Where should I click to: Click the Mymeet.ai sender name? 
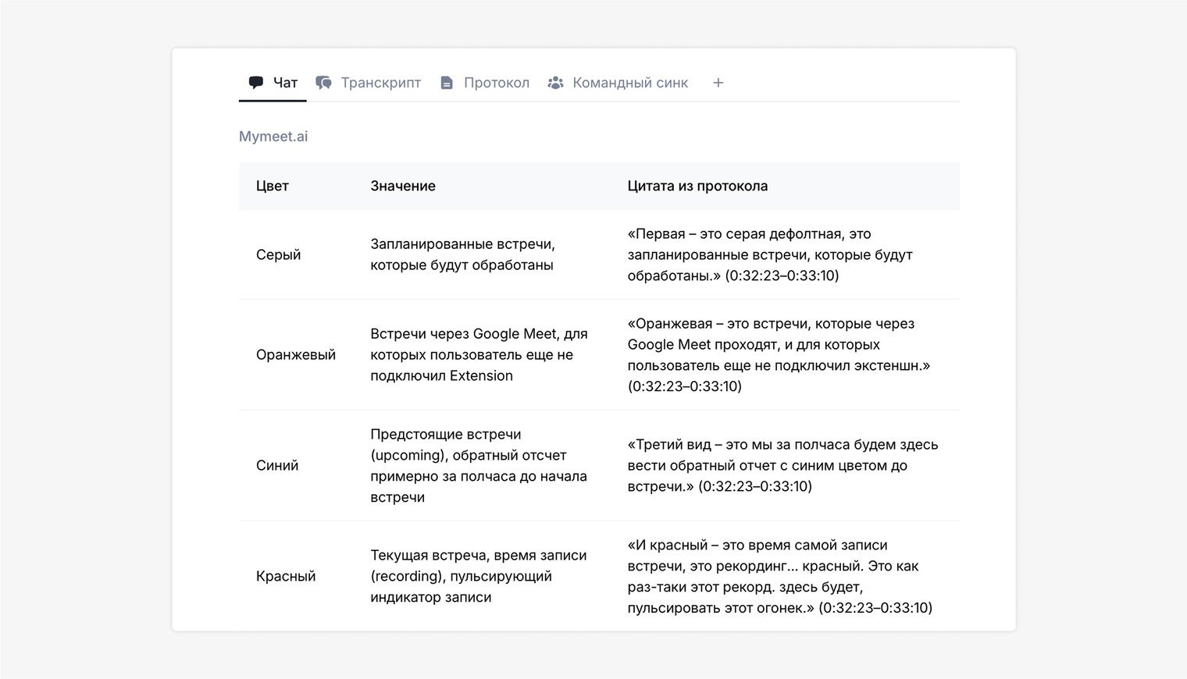[273, 137]
